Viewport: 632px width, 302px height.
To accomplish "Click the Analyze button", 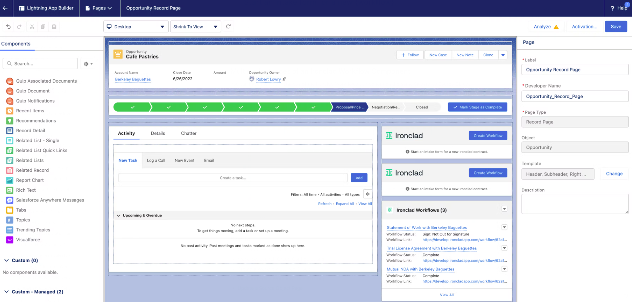I will 546,27.
